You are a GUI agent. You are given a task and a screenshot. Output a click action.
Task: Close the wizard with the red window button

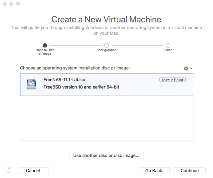(x=5, y=4)
